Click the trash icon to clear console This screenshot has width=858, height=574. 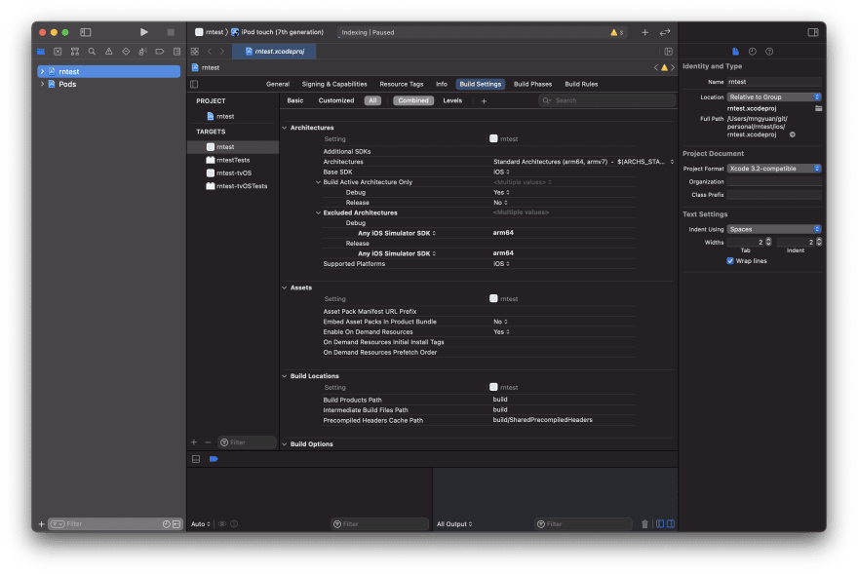point(644,524)
